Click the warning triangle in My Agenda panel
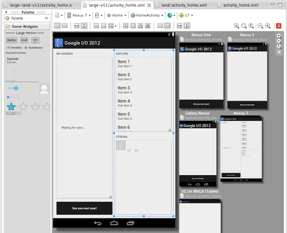The width and height of the screenshot is (287, 233). click(110, 197)
